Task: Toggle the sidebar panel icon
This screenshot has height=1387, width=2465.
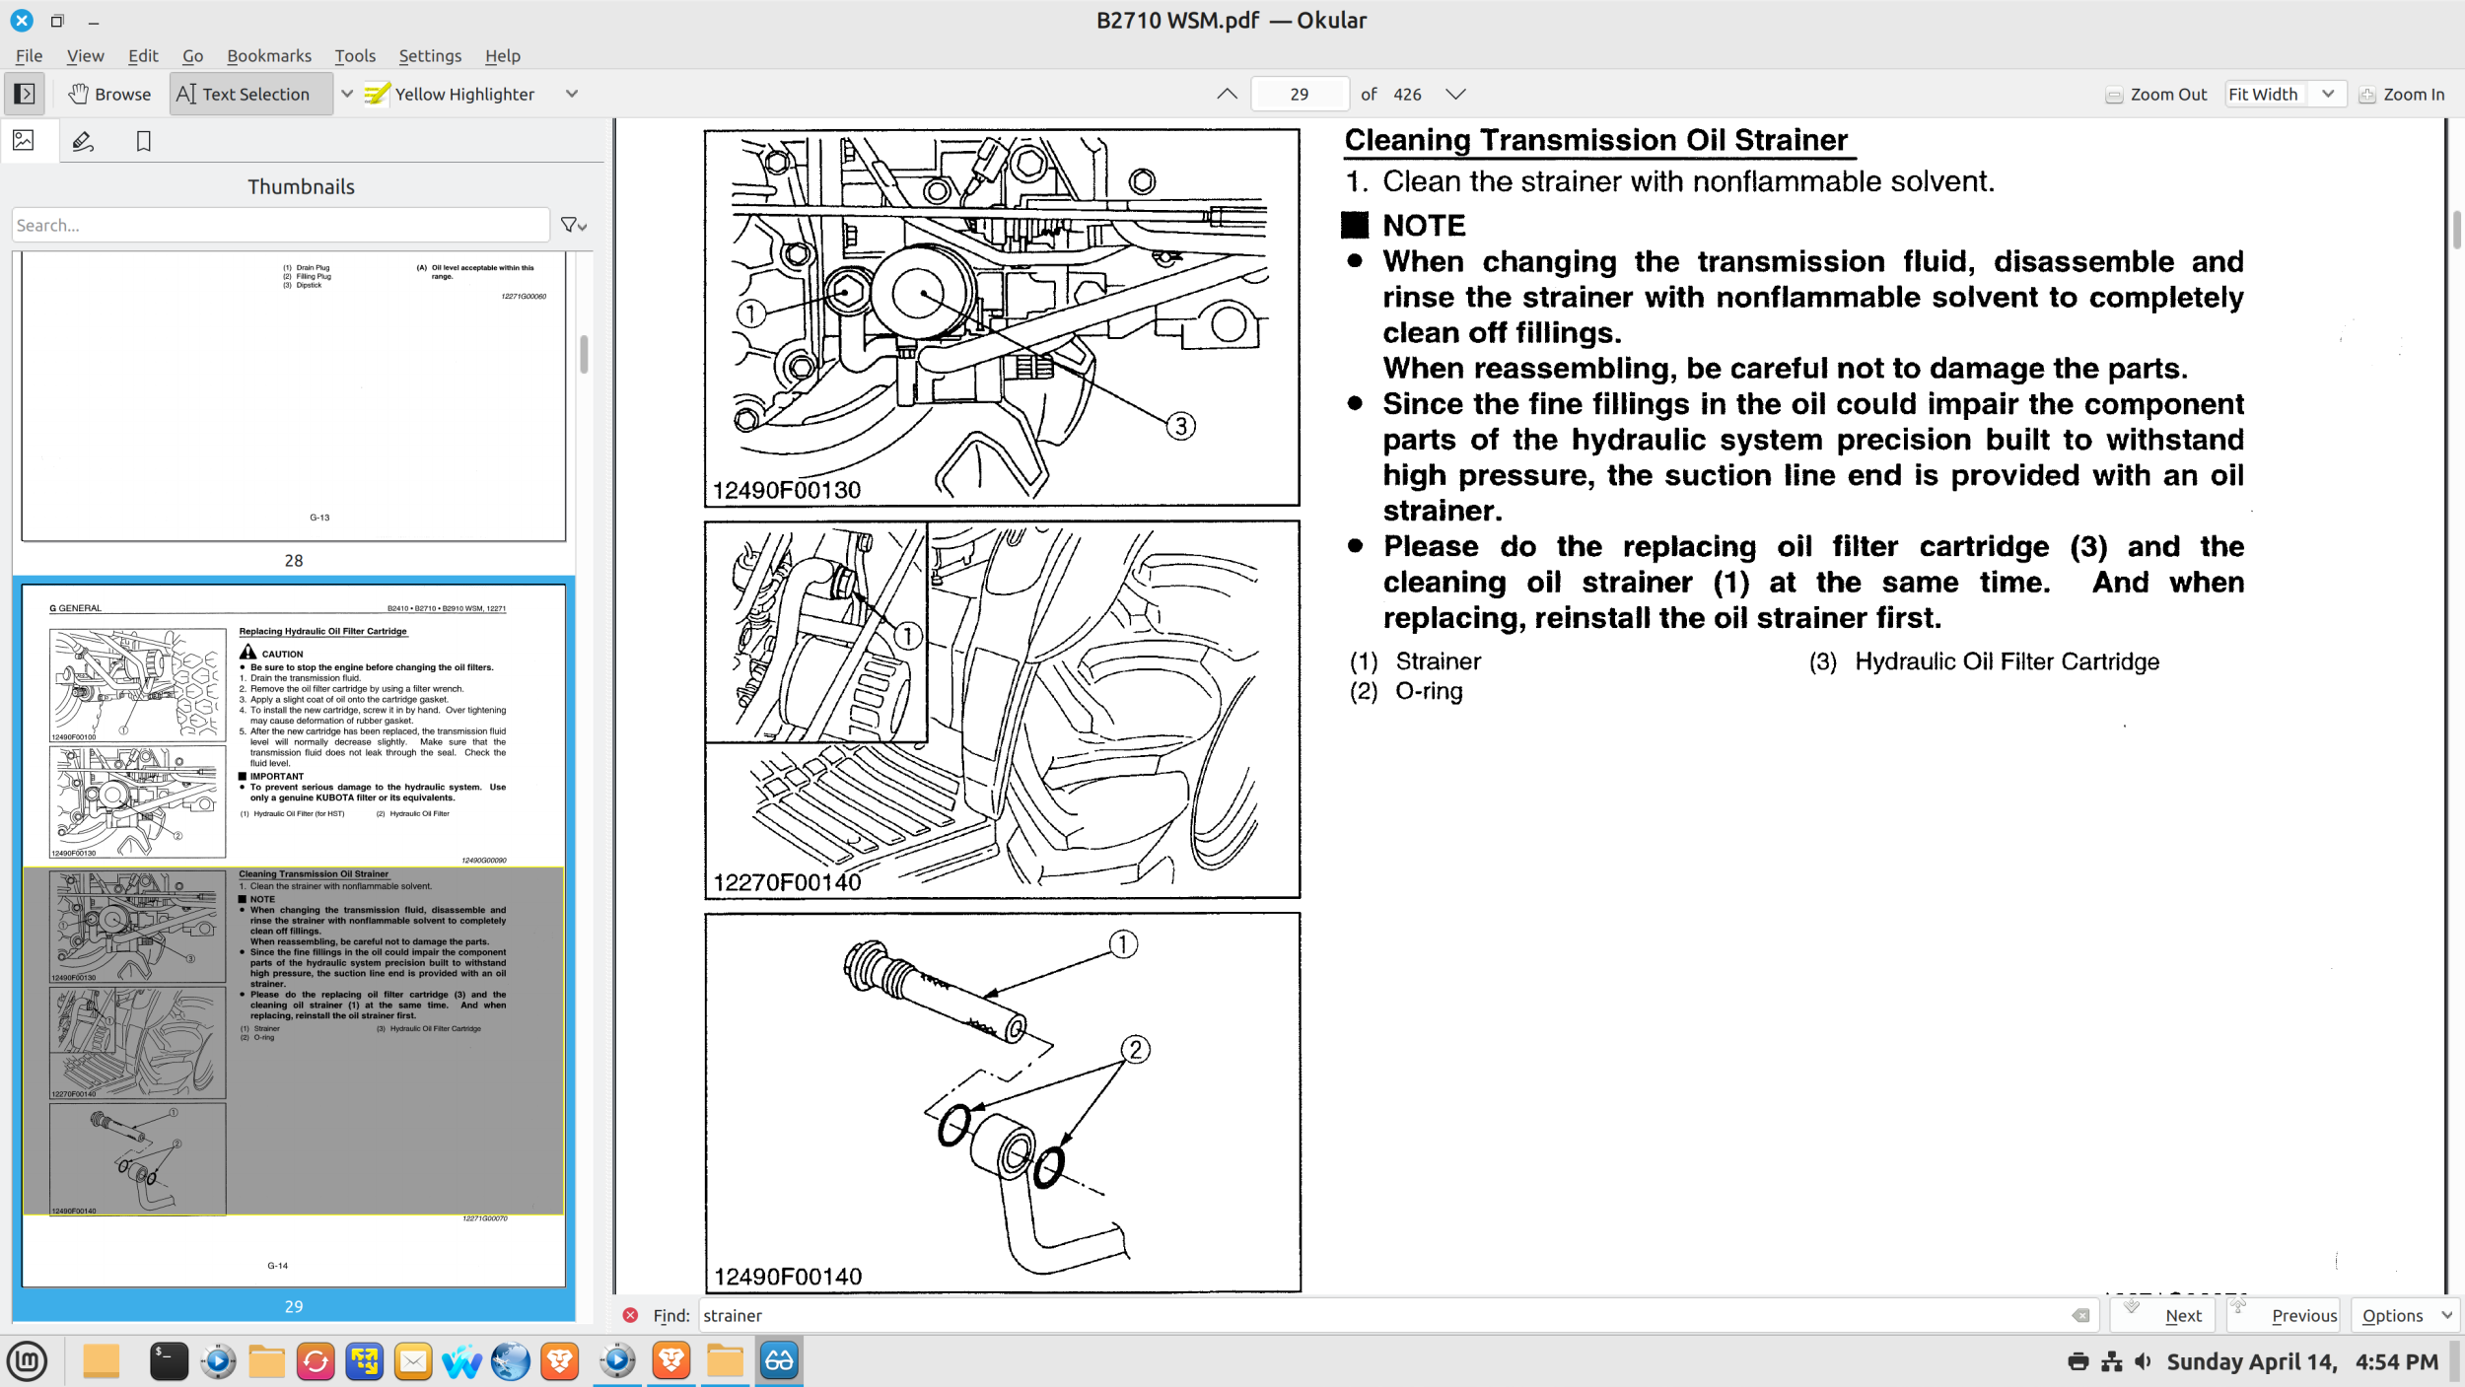Action: click(25, 94)
